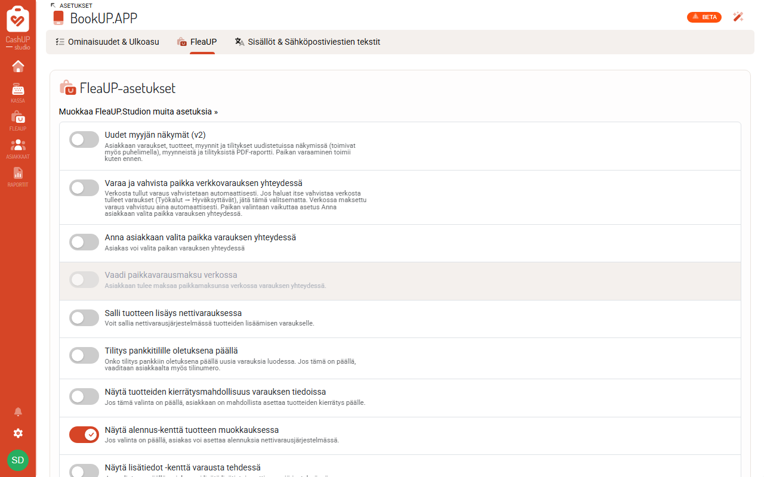
Task: Toggle Näytä lisätiedot -kenttä varausta tehdessä
Action: [x=84, y=471]
